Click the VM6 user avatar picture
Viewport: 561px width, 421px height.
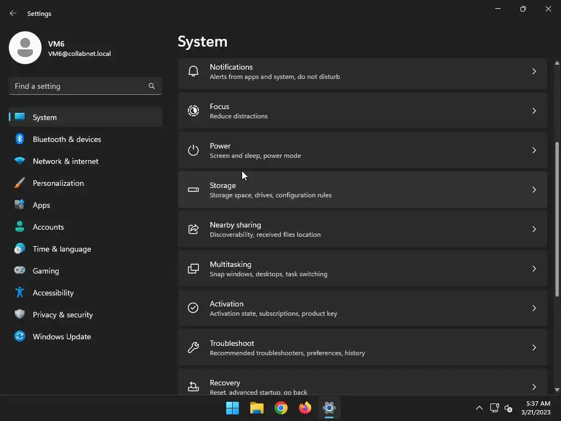point(25,48)
